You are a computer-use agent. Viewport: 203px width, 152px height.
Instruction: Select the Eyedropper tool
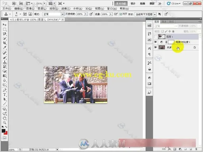(4, 47)
